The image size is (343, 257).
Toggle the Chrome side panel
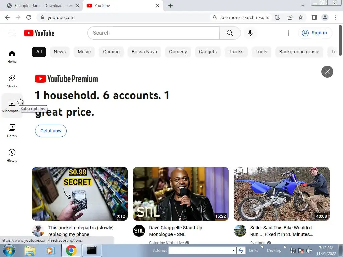tap(314, 17)
